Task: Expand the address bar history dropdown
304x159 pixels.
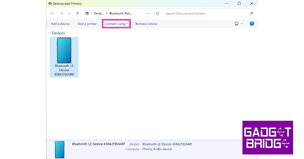Action: point(148,13)
